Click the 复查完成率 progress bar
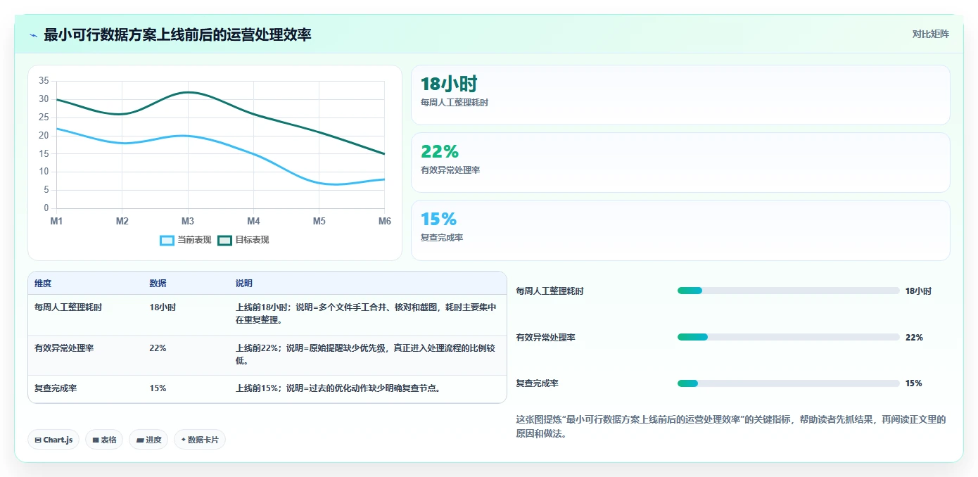Image resolution: width=978 pixels, height=477 pixels. point(788,383)
